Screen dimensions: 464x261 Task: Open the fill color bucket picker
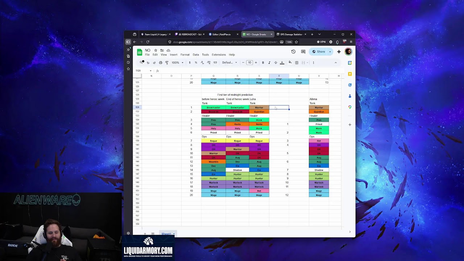pos(290,62)
